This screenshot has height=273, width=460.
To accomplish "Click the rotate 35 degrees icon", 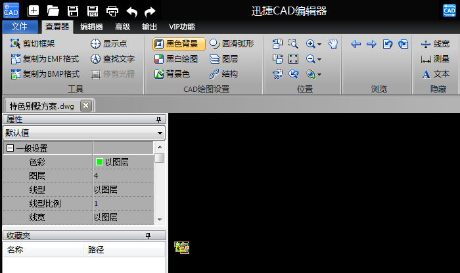I will click(x=277, y=74).
